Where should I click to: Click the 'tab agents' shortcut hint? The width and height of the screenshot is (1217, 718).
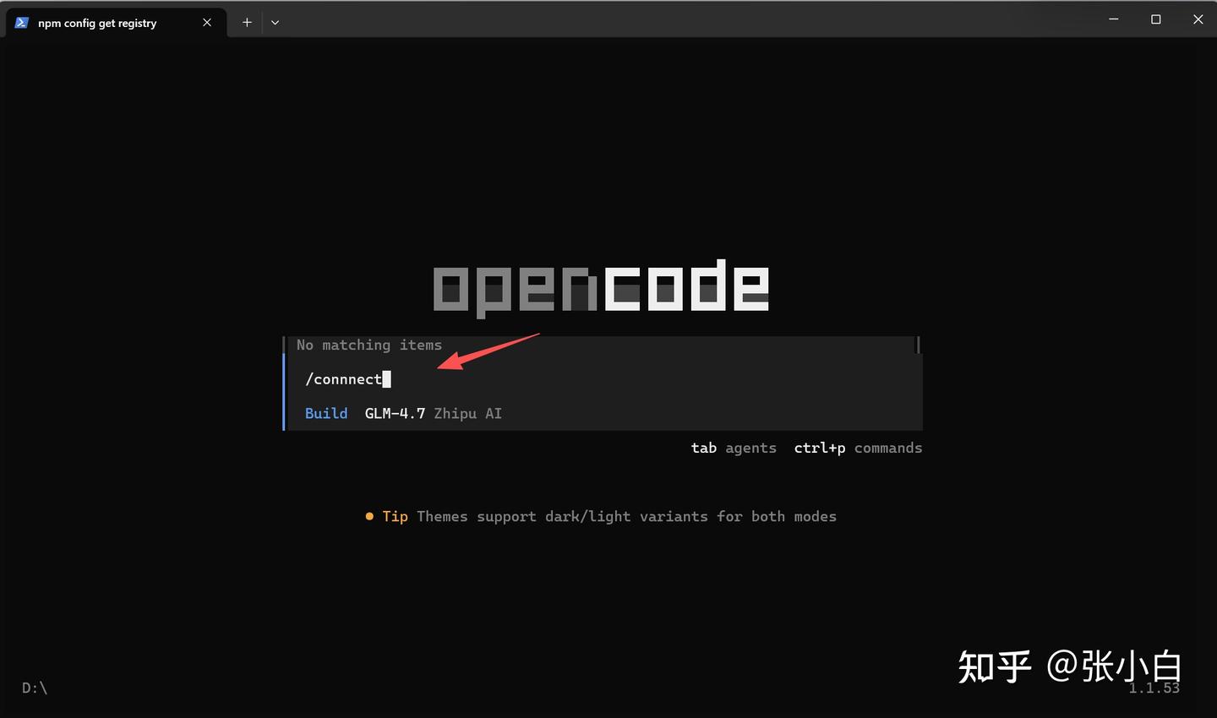(x=734, y=448)
